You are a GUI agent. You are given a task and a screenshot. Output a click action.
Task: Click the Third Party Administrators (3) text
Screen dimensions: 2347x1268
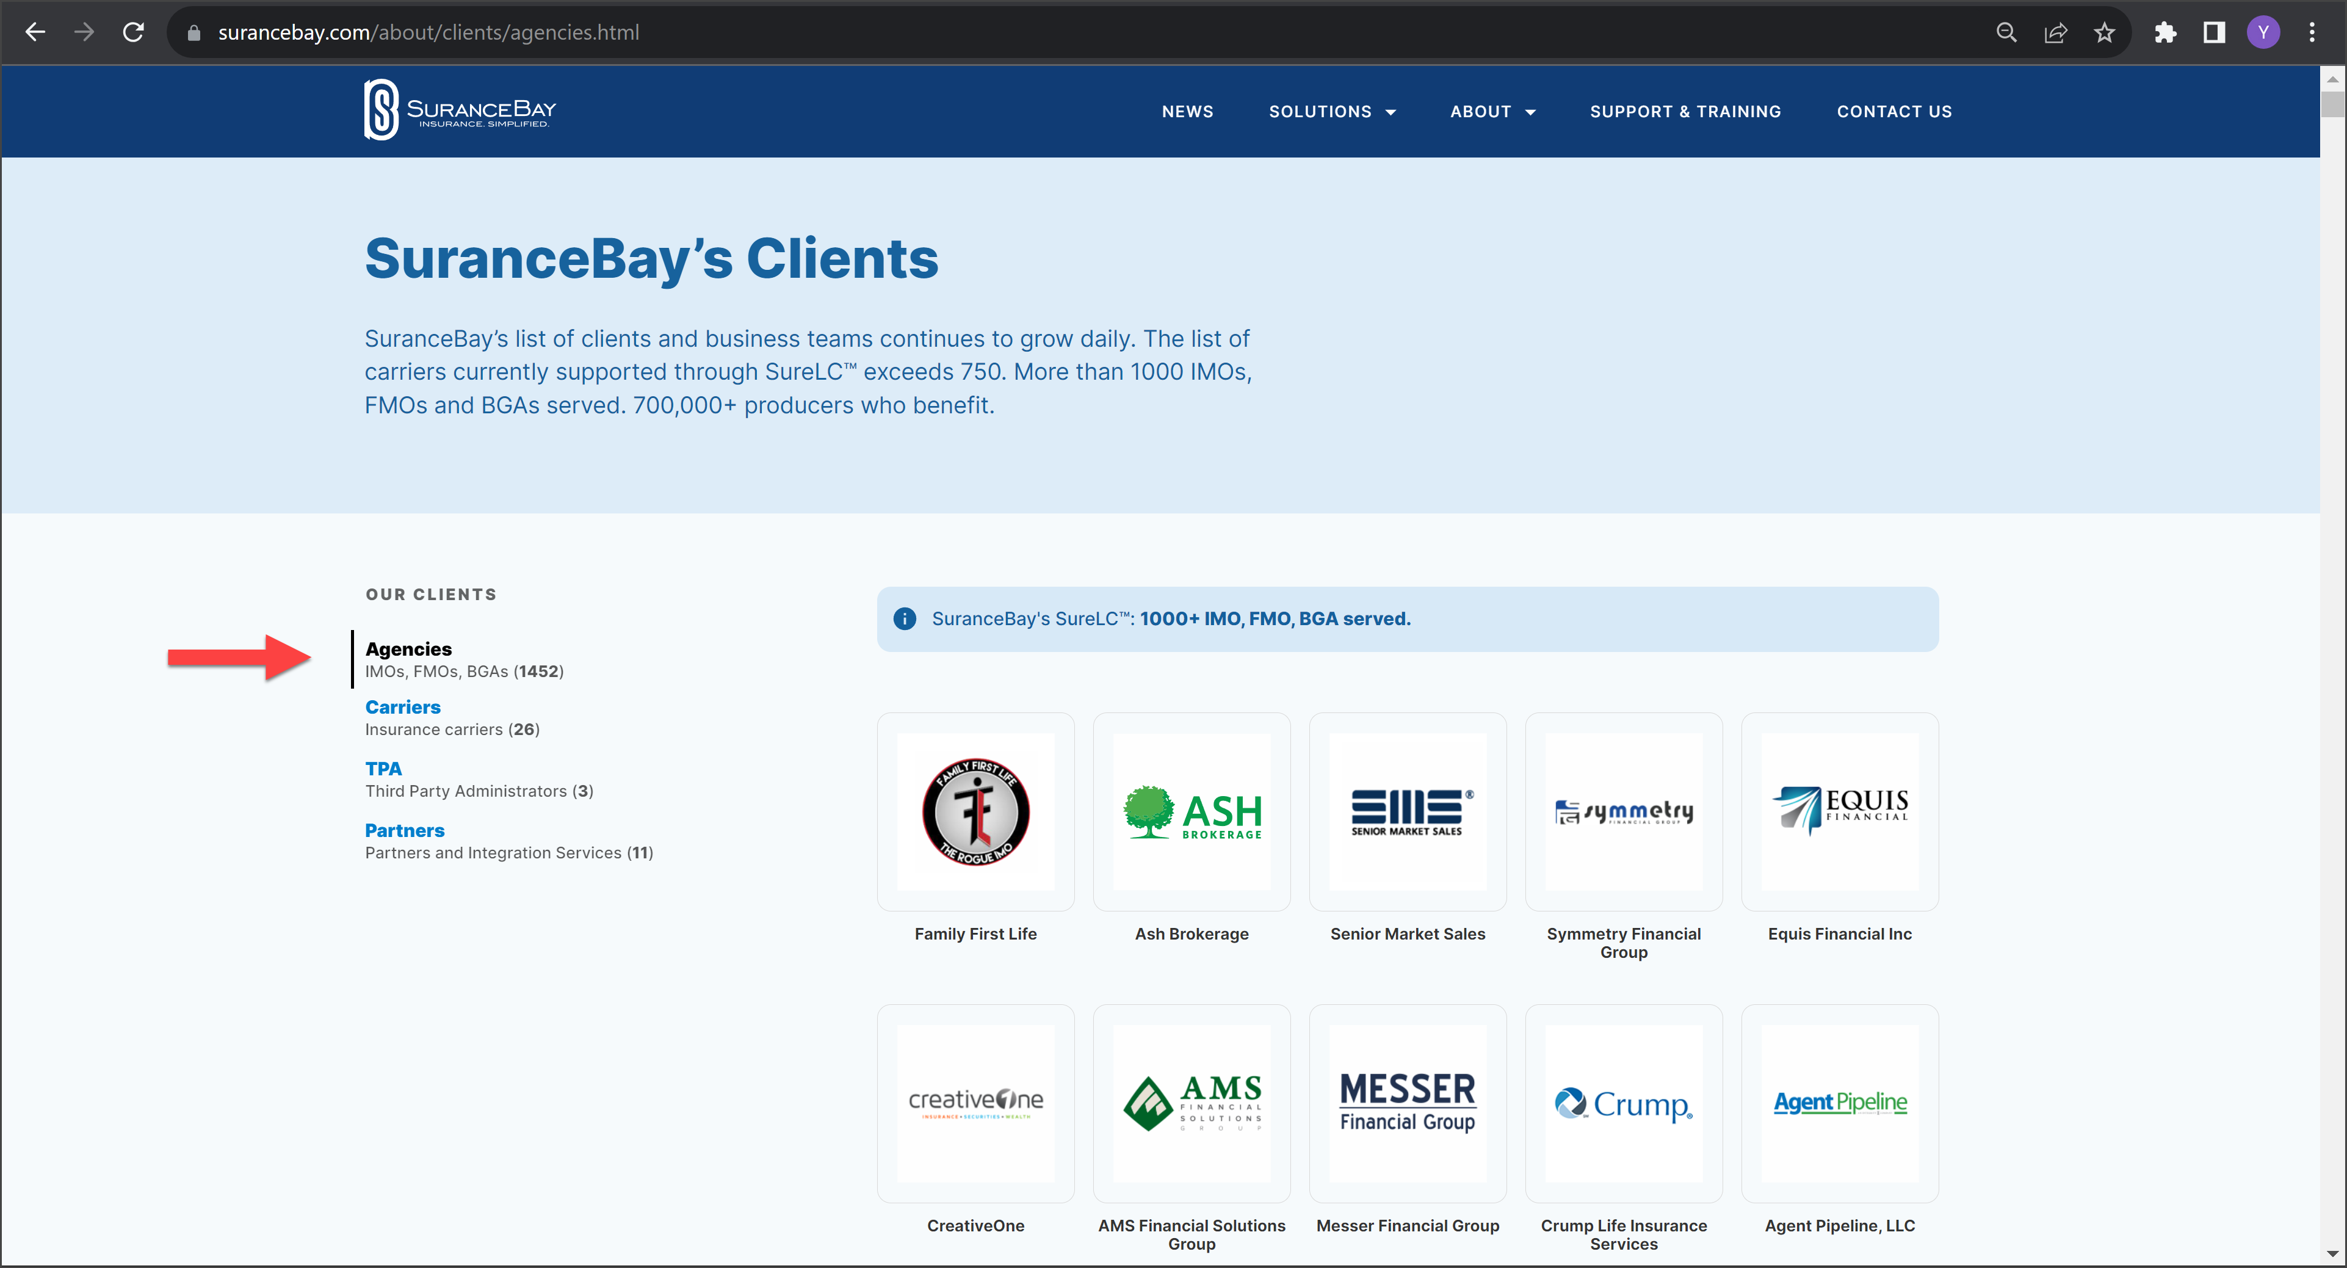[x=479, y=792]
